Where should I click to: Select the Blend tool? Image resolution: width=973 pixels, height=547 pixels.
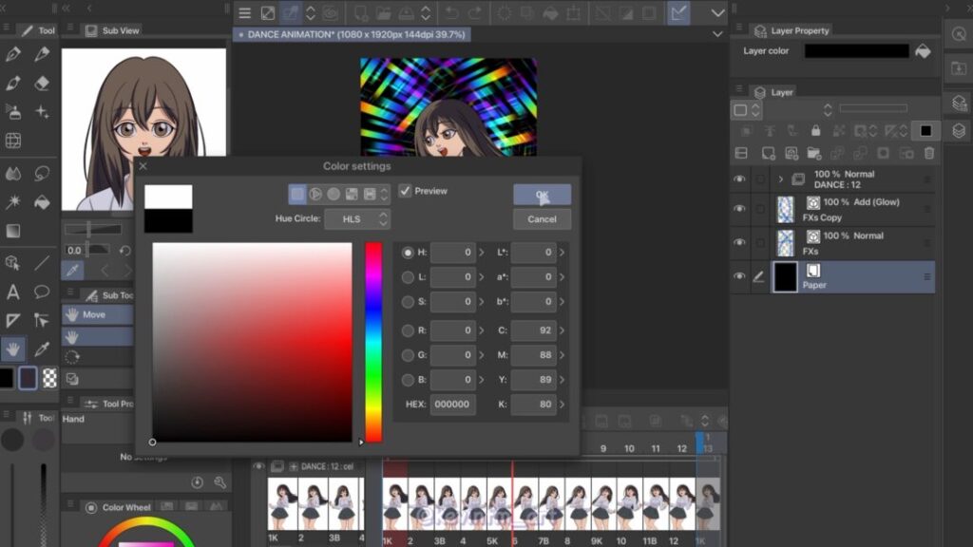point(13,174)
